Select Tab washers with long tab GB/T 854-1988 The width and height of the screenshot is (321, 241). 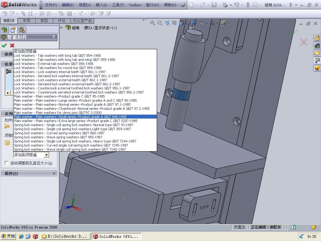85,56
